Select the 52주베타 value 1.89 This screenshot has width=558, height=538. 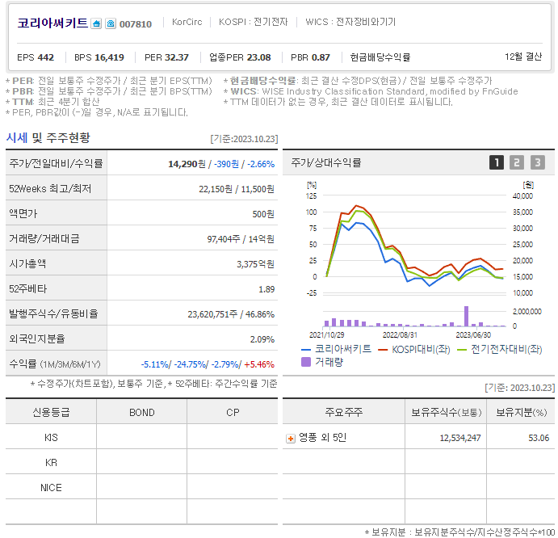tap(266, 289)
